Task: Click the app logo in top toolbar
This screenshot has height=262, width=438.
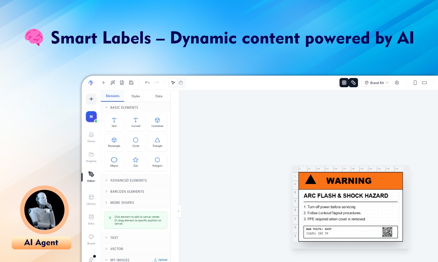Action: (91, 83)
